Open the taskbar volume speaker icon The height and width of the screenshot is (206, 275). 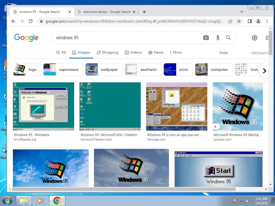click(248, 201)
